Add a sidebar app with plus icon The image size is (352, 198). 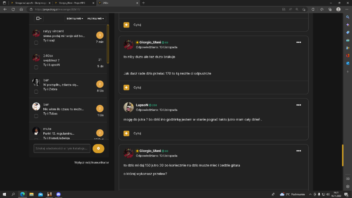pos(348,72)
